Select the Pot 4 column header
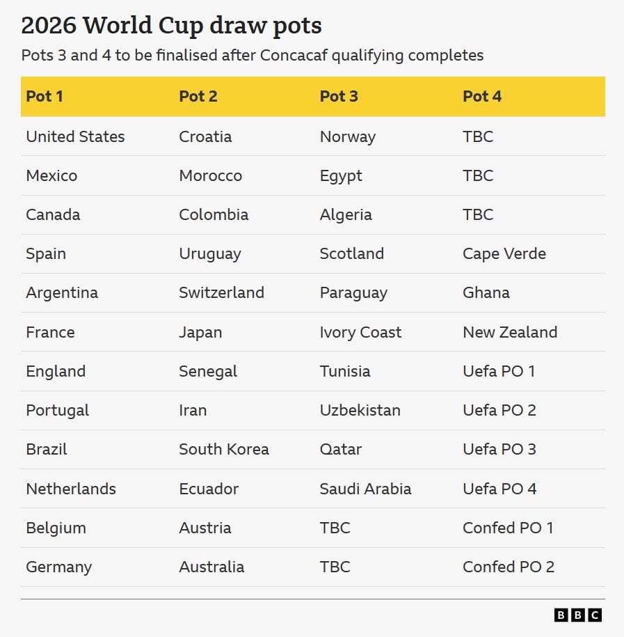 [482, 97]
